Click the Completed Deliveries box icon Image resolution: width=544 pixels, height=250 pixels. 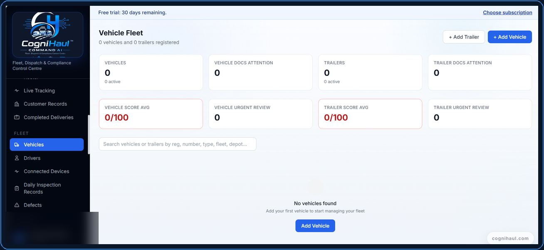17,117
